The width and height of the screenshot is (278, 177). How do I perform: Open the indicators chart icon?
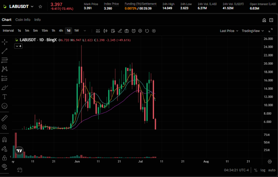point(98,31)
